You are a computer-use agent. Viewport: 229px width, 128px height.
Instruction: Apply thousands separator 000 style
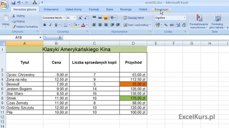[172, 25]
